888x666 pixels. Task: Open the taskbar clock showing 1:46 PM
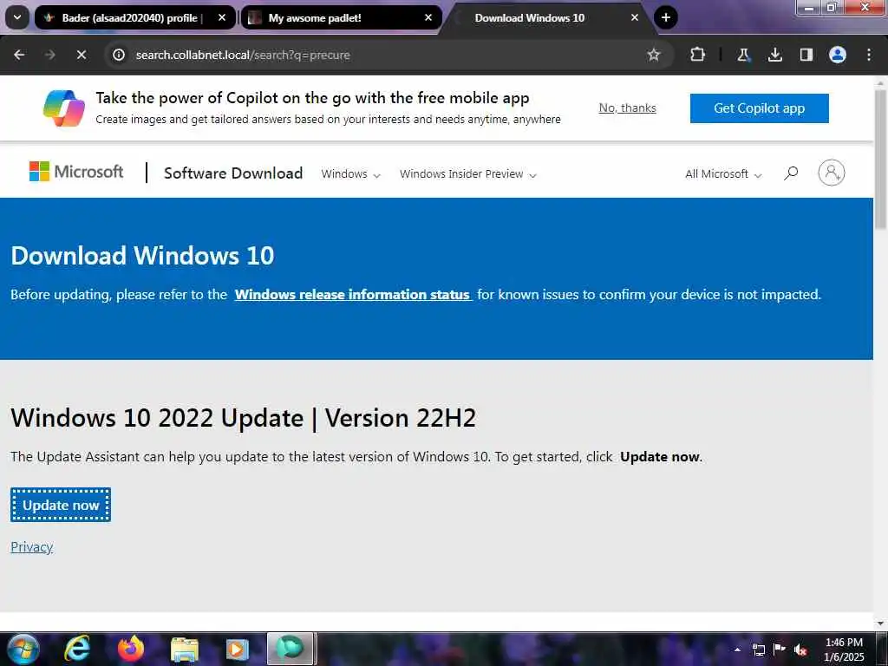844,650
